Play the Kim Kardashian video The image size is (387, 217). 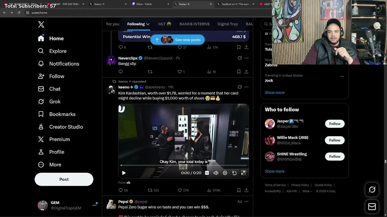pyautogui.click(x=124, y=173)
